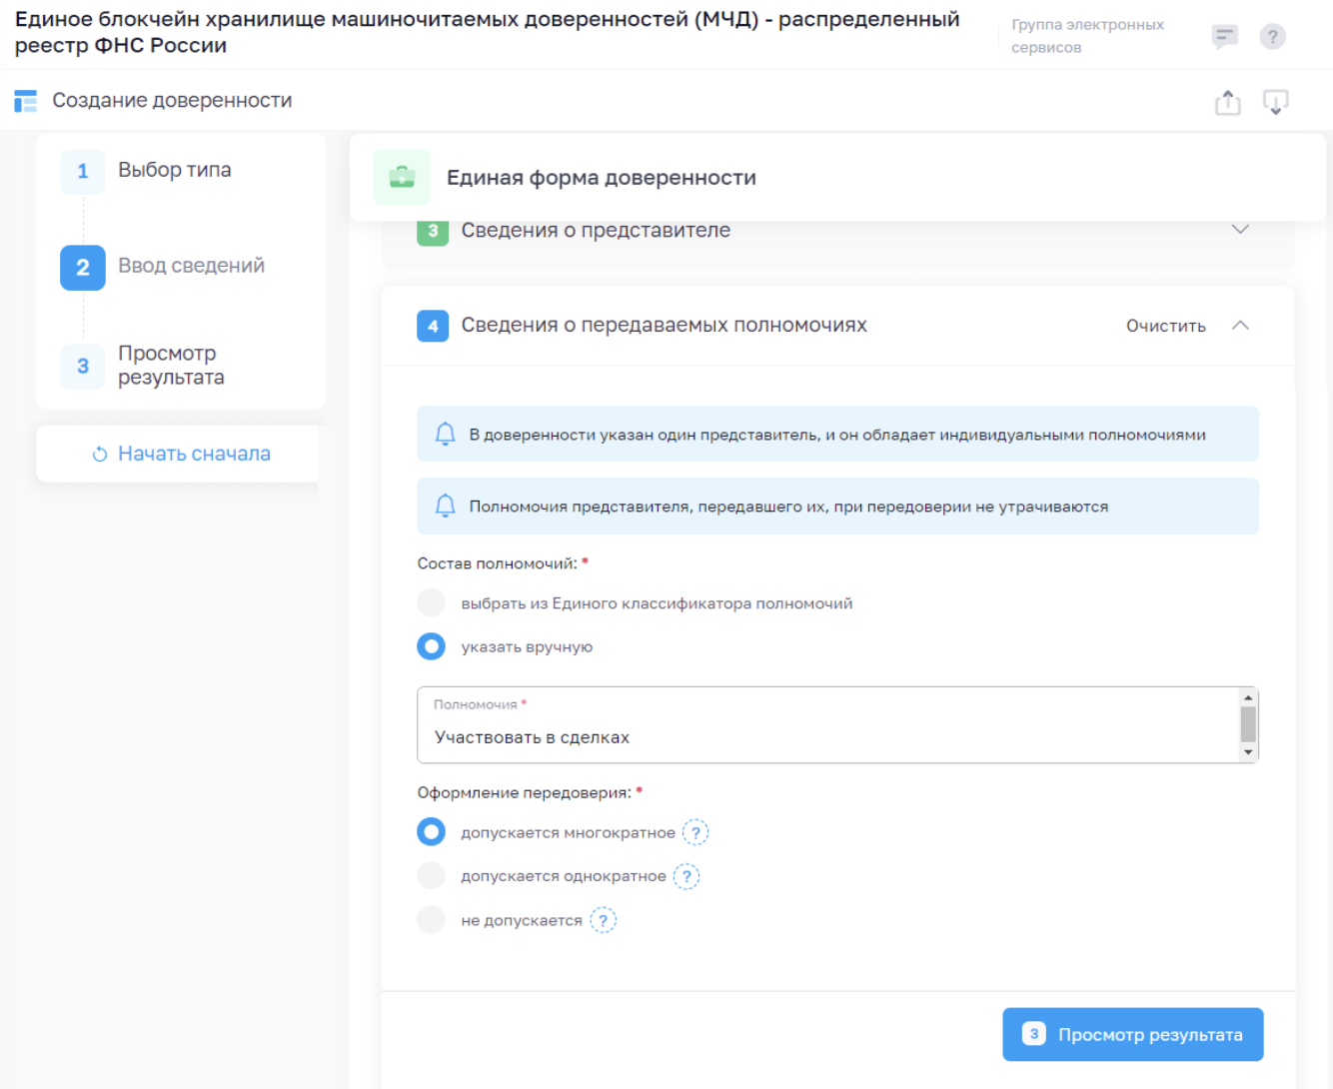Click 'Очистить' link in section 4
Image resolution: width=1333 pixels, height=1089 pixels.
click(x=1165, y=326)
